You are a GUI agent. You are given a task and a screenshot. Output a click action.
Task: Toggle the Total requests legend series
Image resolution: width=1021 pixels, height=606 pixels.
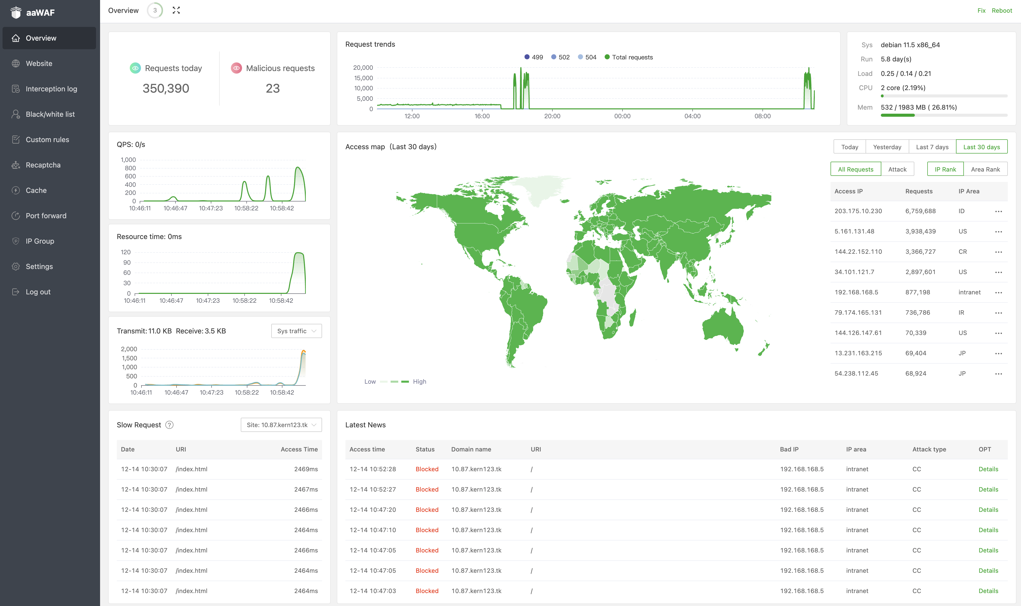coord(628,57)
